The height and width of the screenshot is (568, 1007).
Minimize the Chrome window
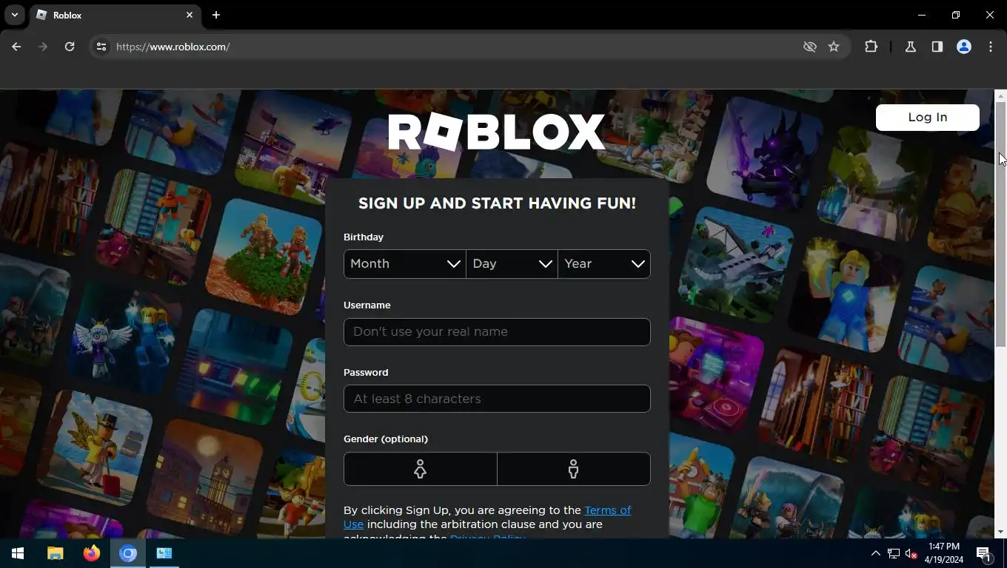click(x=922, y=15)
